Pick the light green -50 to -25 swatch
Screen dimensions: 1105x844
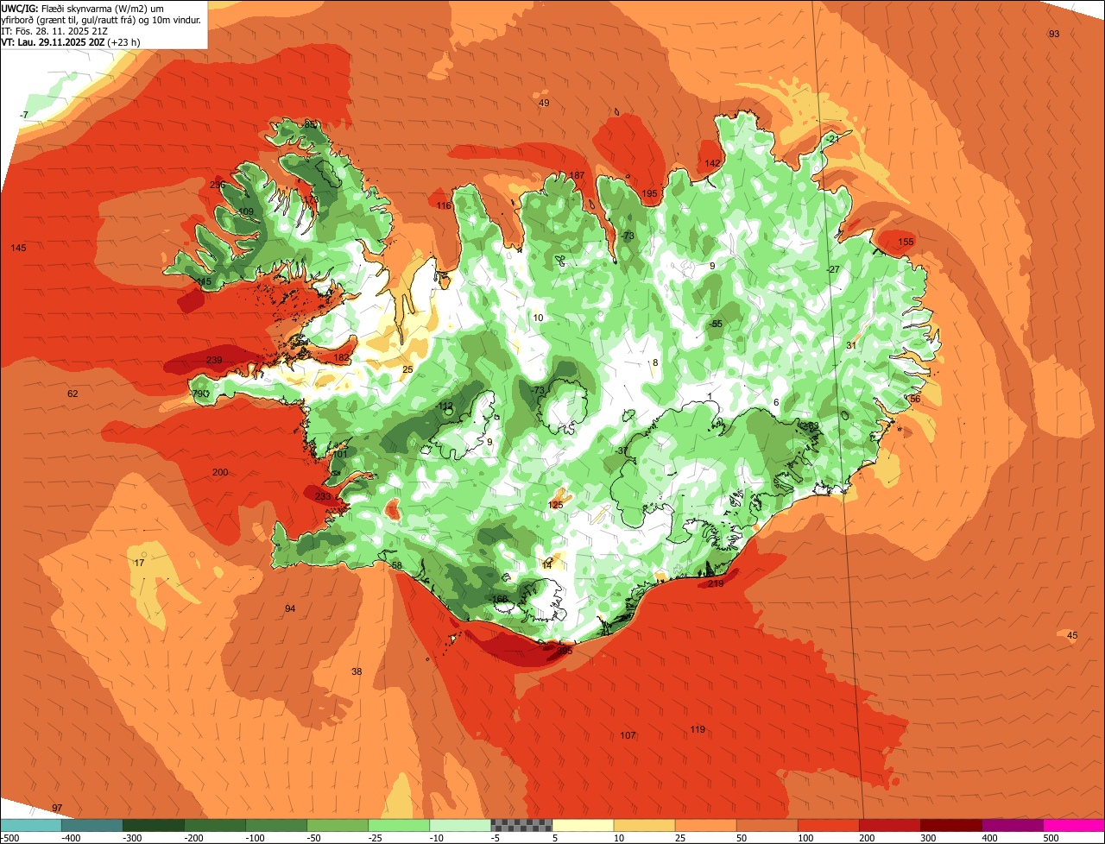(x=337, y=825)
